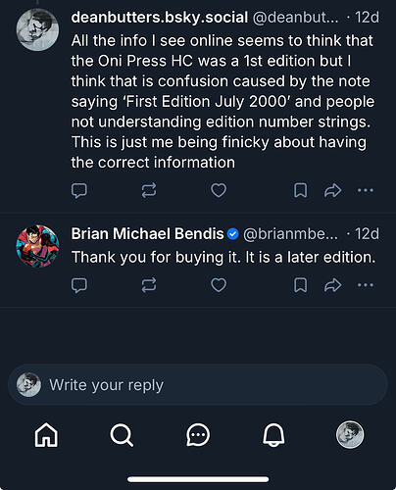
Task: Open Chat messages tab
Action: pos(198,435)
